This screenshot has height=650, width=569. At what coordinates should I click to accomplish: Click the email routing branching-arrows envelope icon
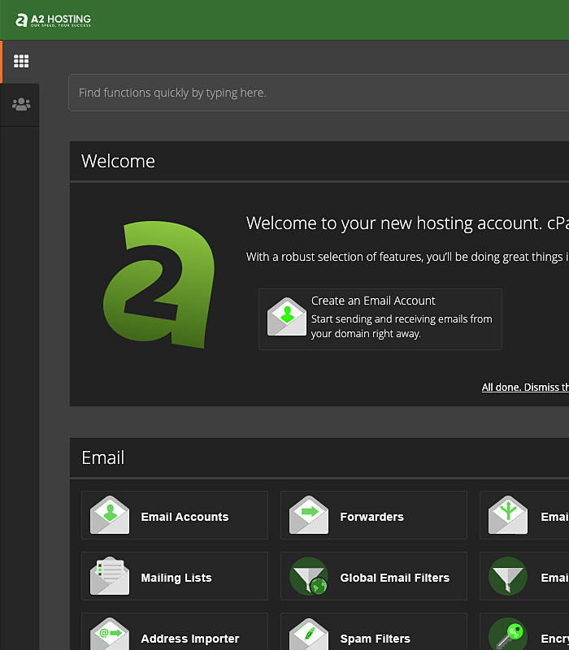click(508, 515)
